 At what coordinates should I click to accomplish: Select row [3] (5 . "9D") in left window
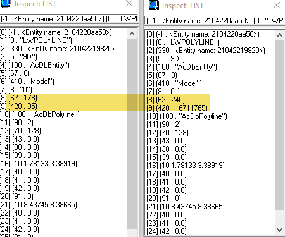pos(18,57)
